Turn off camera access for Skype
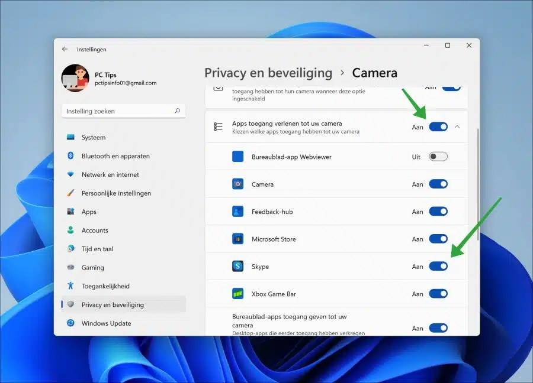Screen dimensions: 533x383 [438, 267]
